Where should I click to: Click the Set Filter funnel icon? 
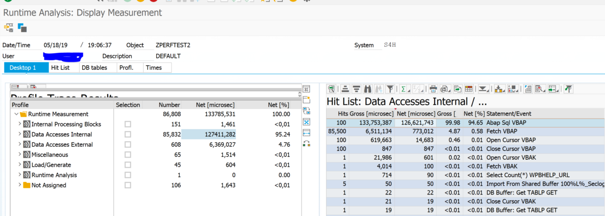[x=390, y=89]
